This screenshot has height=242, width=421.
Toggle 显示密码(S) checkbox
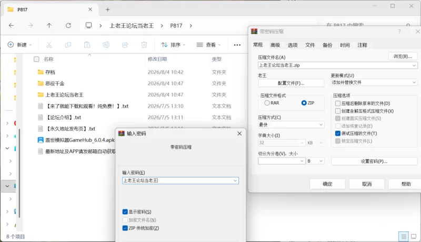125,212
